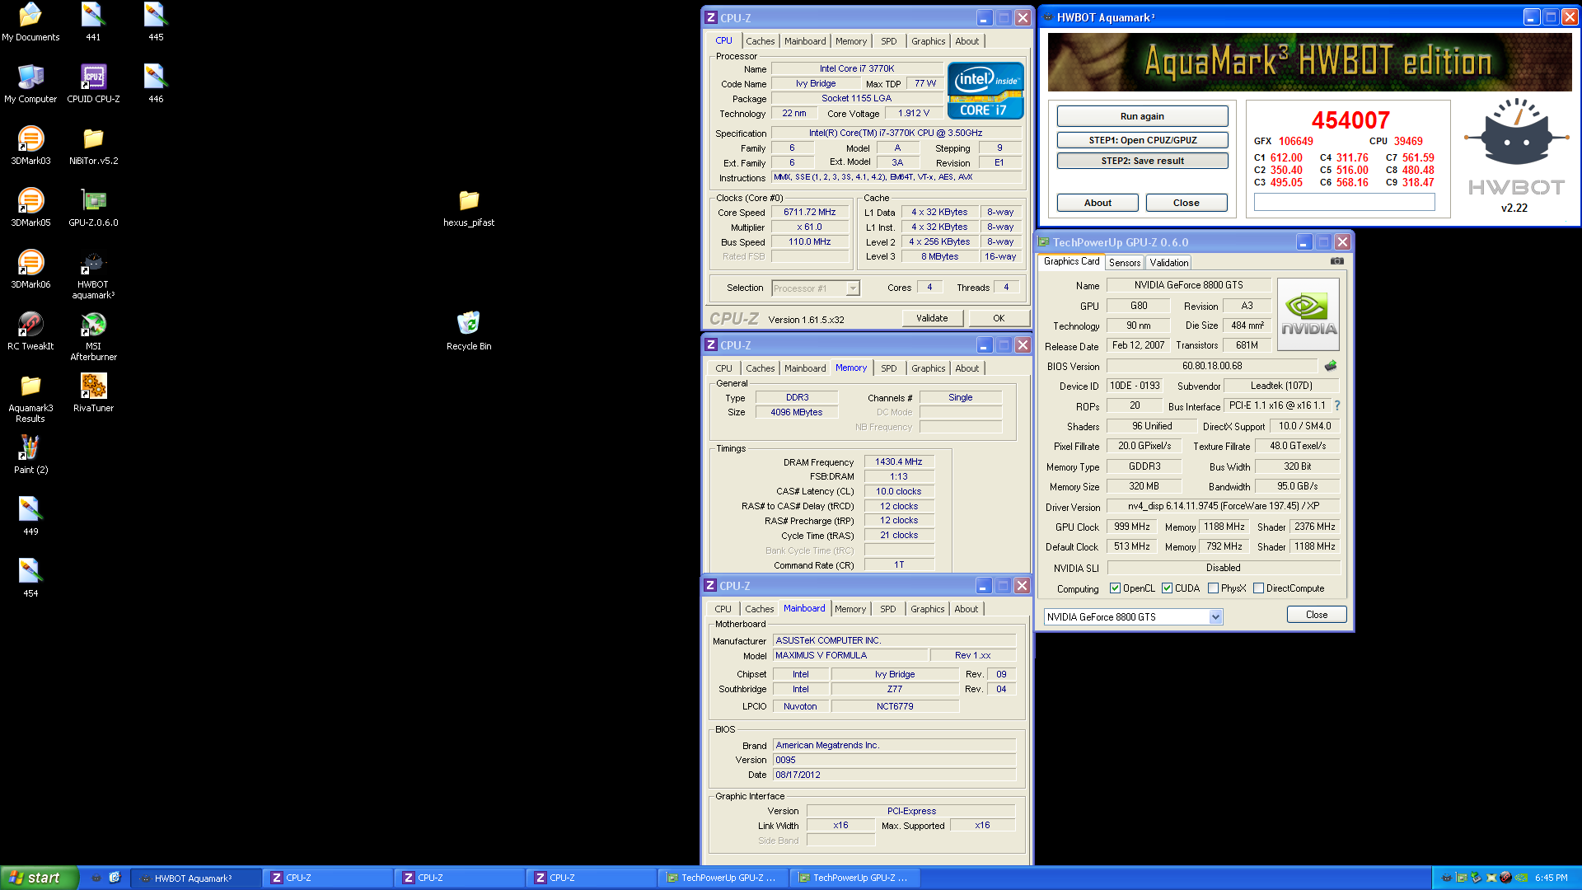Switch to CPU tab in bottom CPU-Z window
1582x890 pixels.
[723, 609]
